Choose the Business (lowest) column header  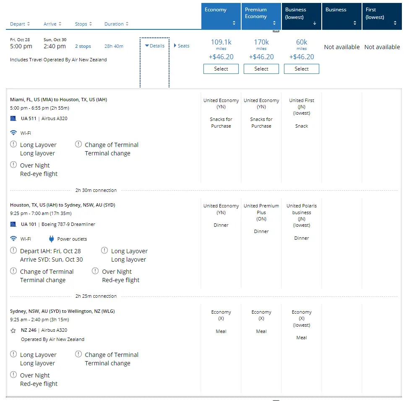coord(301,16)
